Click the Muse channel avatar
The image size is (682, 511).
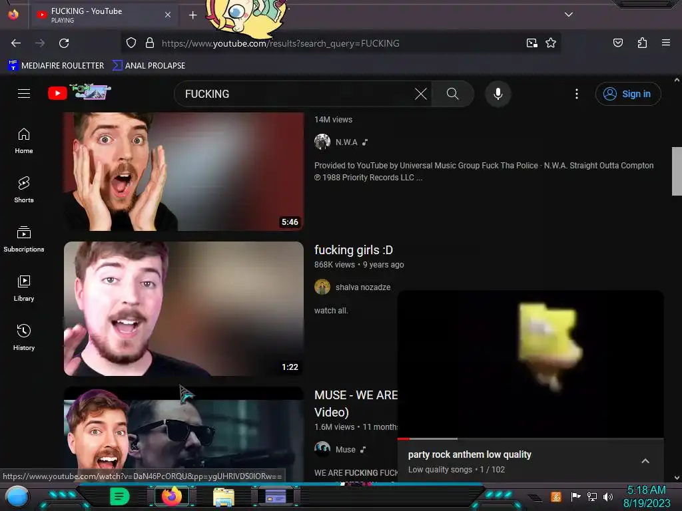(x=322, y=449)
